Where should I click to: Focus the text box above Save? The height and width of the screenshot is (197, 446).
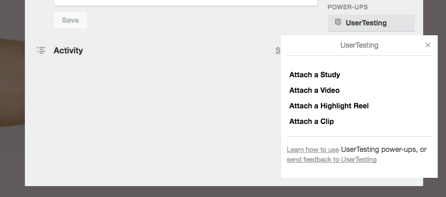[x=186, y=3]
